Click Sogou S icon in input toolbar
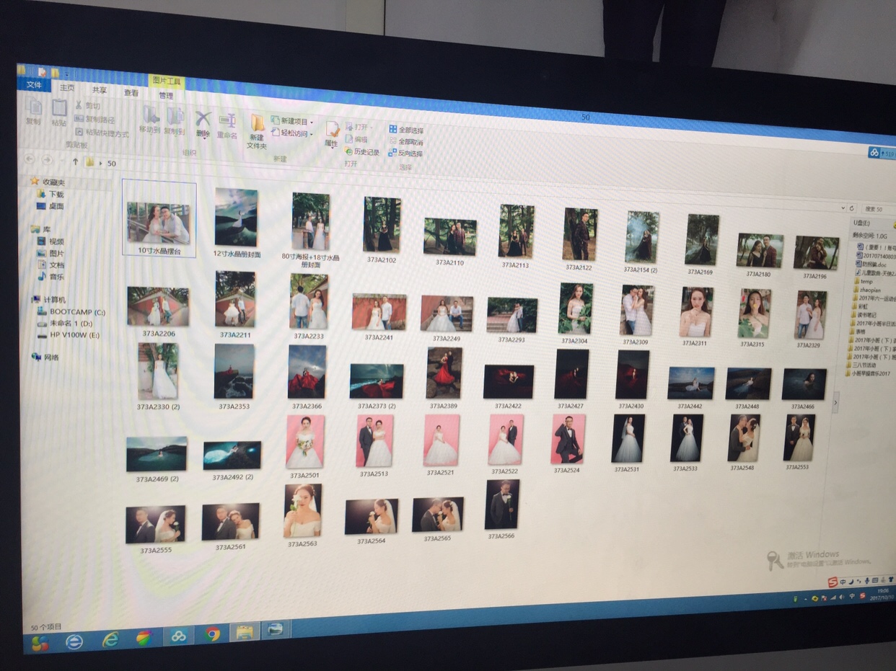The height and width of the screenshot is (671, 896). click(833, 582)
